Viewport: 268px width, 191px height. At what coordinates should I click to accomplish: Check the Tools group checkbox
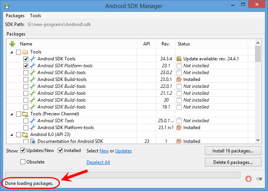point(18,52)
